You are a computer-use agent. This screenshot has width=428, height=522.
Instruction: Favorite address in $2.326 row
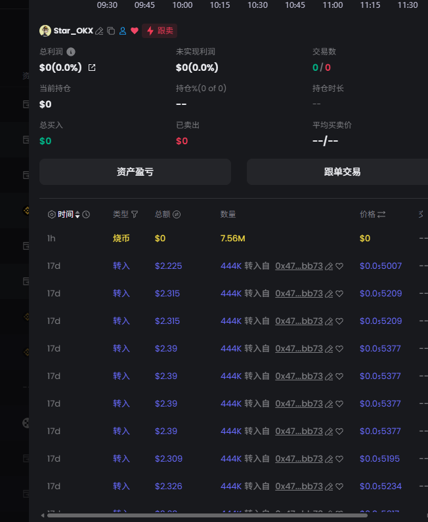[x=339, y=487]
